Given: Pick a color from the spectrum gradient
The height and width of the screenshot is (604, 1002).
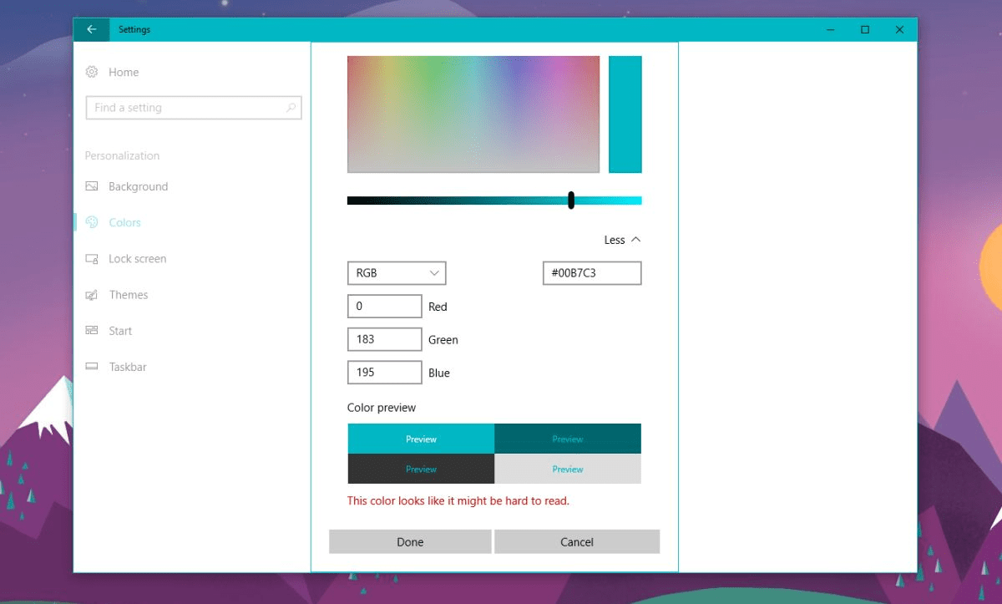Looking at the screenshot, I should tap(473, 113).
